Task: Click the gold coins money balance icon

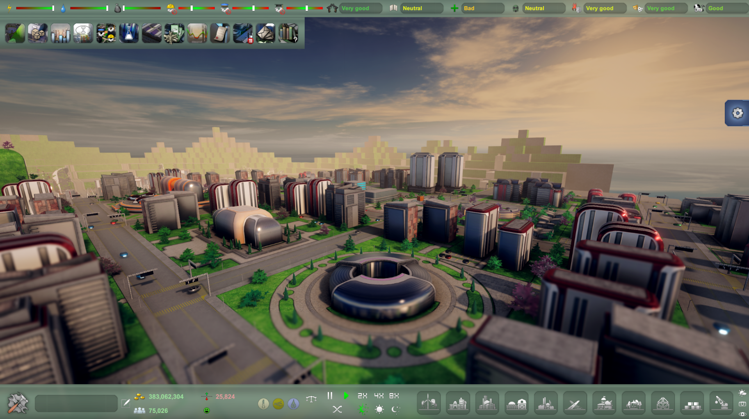Action: click(139, 396)
